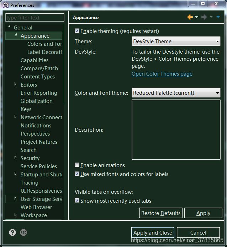Screen dimensions: 227x247
Task: Select Security in the tree
Action: [x=30, y=158]
